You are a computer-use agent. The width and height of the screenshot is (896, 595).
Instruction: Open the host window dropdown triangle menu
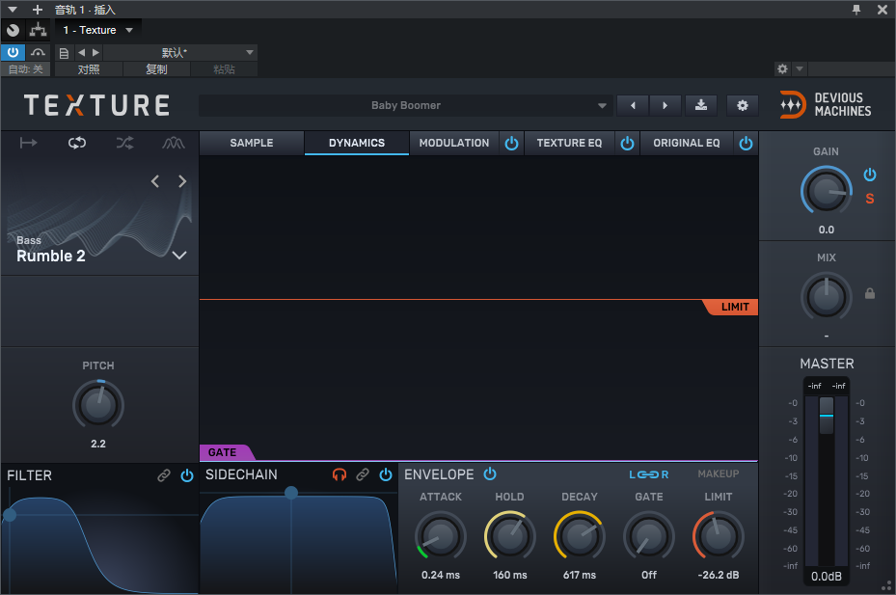tap(12, 10)
